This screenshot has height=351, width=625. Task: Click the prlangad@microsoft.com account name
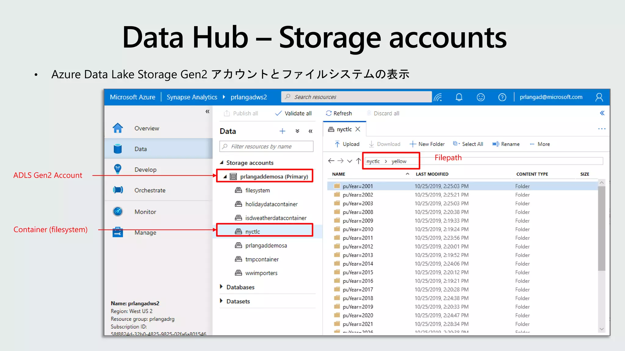[x=551, y=97]
